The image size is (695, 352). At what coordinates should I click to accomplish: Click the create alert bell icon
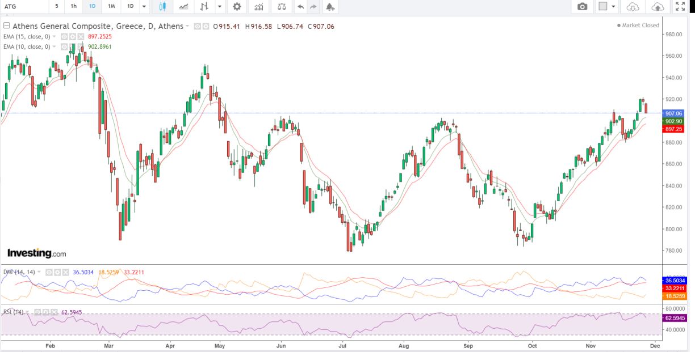coord(330,7)
